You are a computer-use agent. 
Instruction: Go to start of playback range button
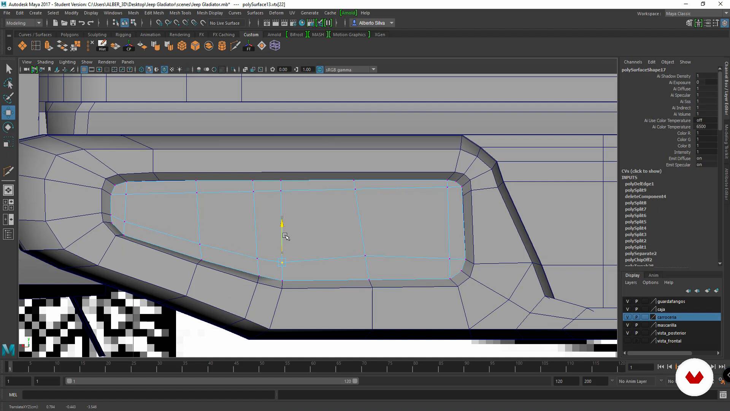coord(660,367)
